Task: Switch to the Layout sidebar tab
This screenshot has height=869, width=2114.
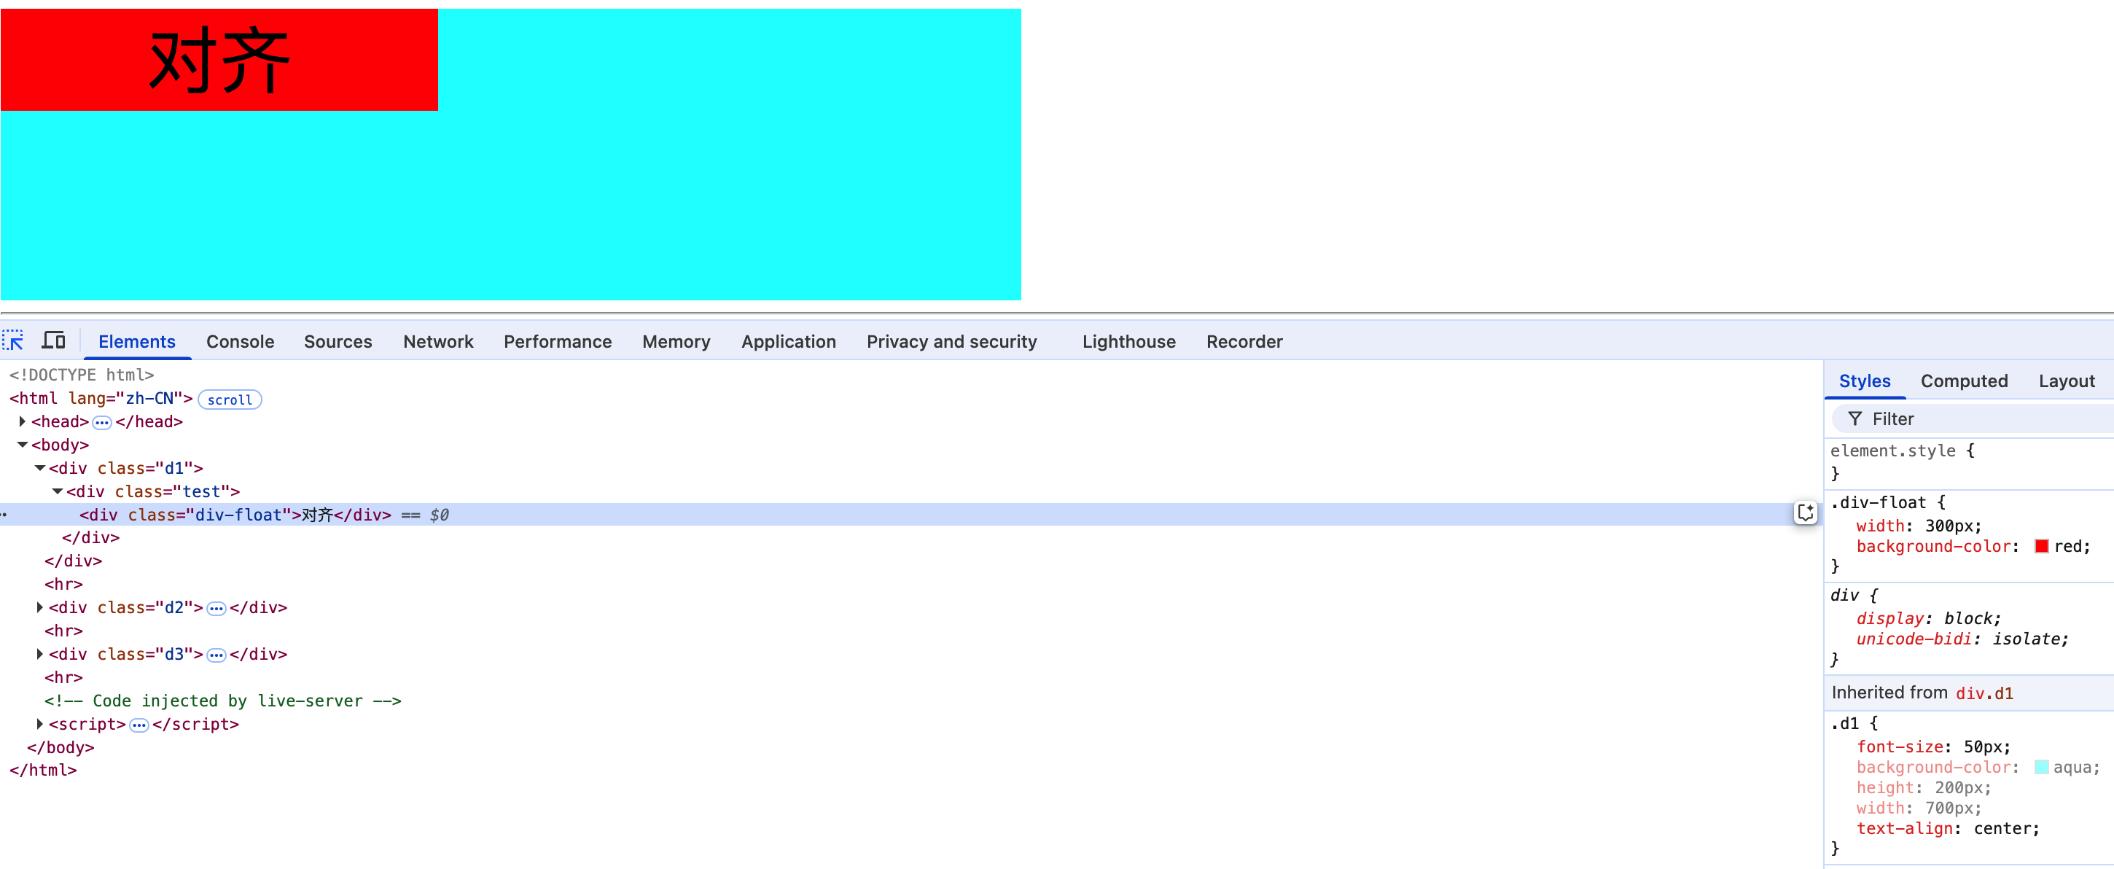Action: (x=2067, y=381)
